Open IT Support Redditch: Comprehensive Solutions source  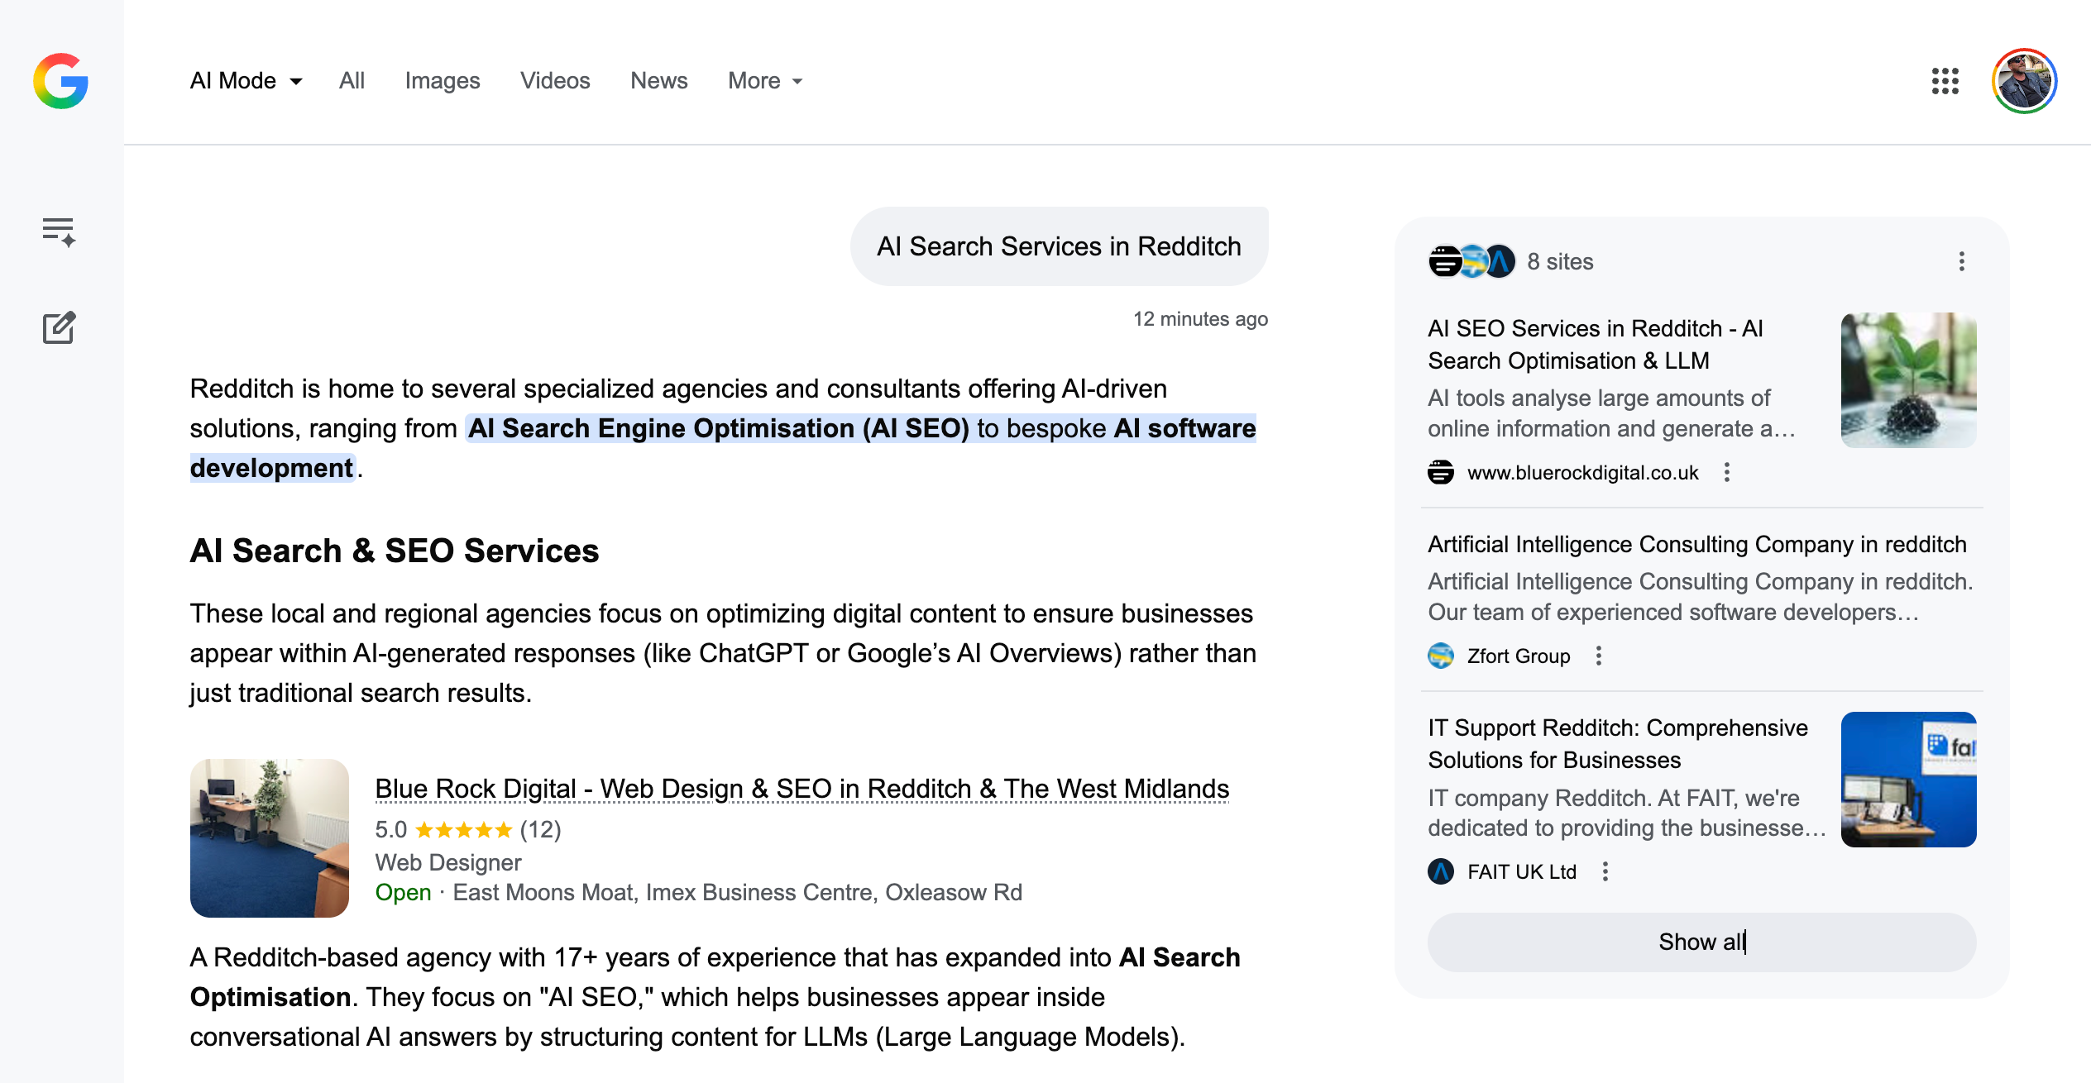pos(1617,743)
